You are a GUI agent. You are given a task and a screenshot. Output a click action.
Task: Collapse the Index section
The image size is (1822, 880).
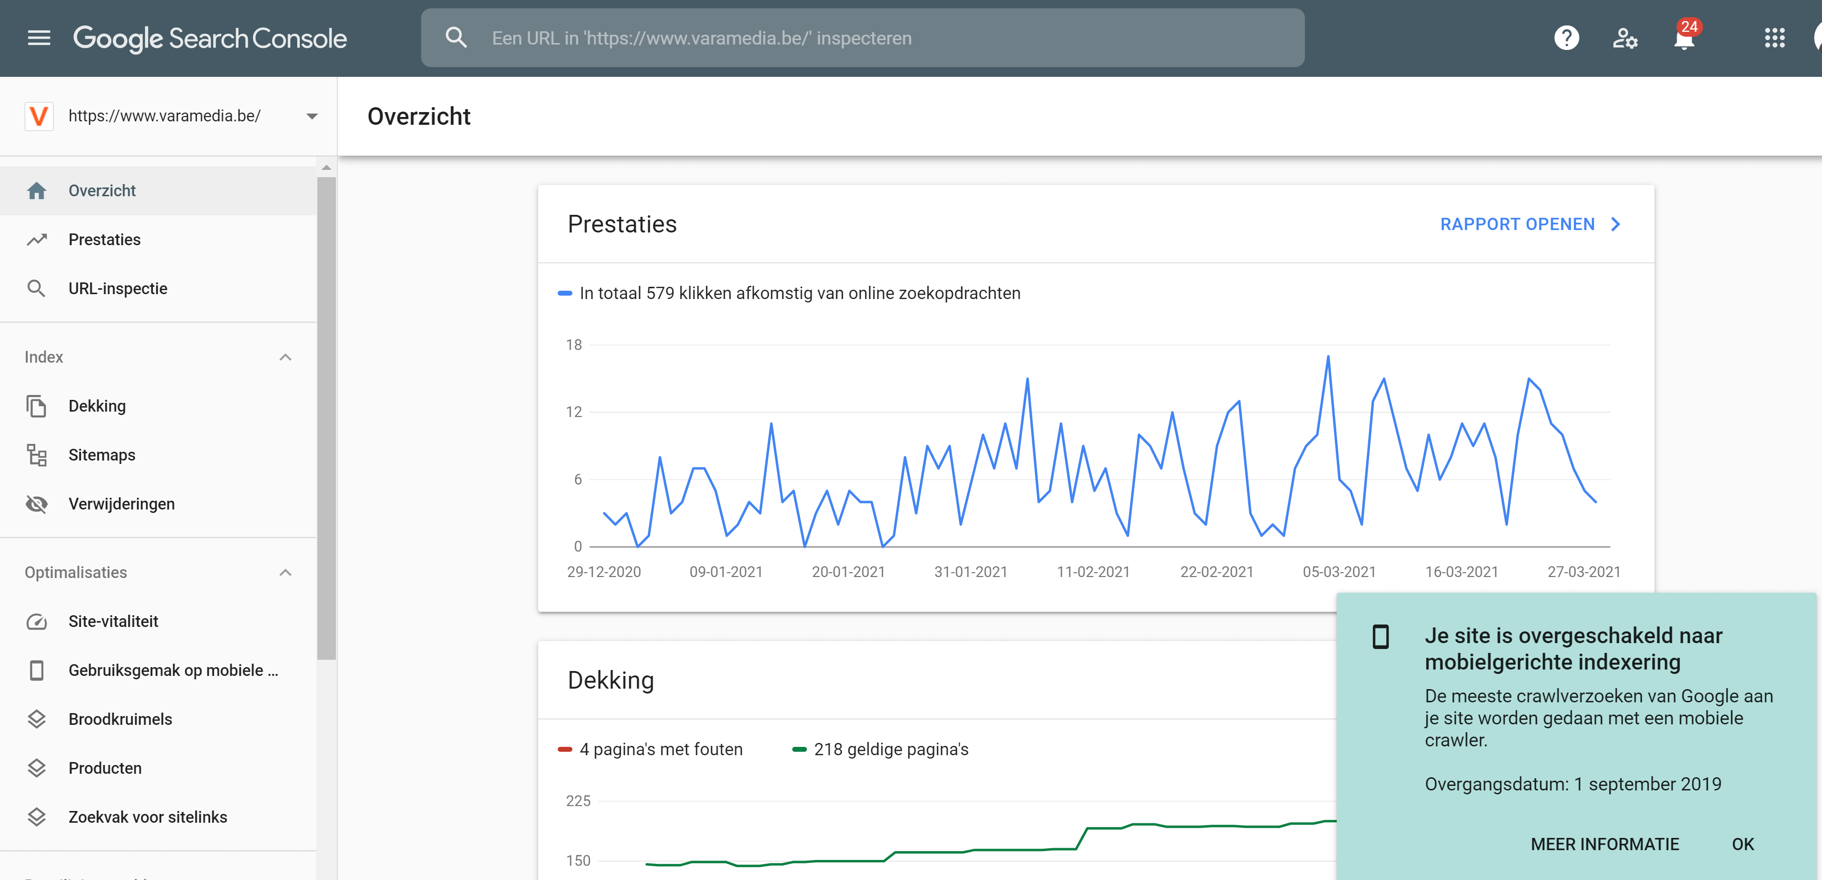click(x=285, y=357)
